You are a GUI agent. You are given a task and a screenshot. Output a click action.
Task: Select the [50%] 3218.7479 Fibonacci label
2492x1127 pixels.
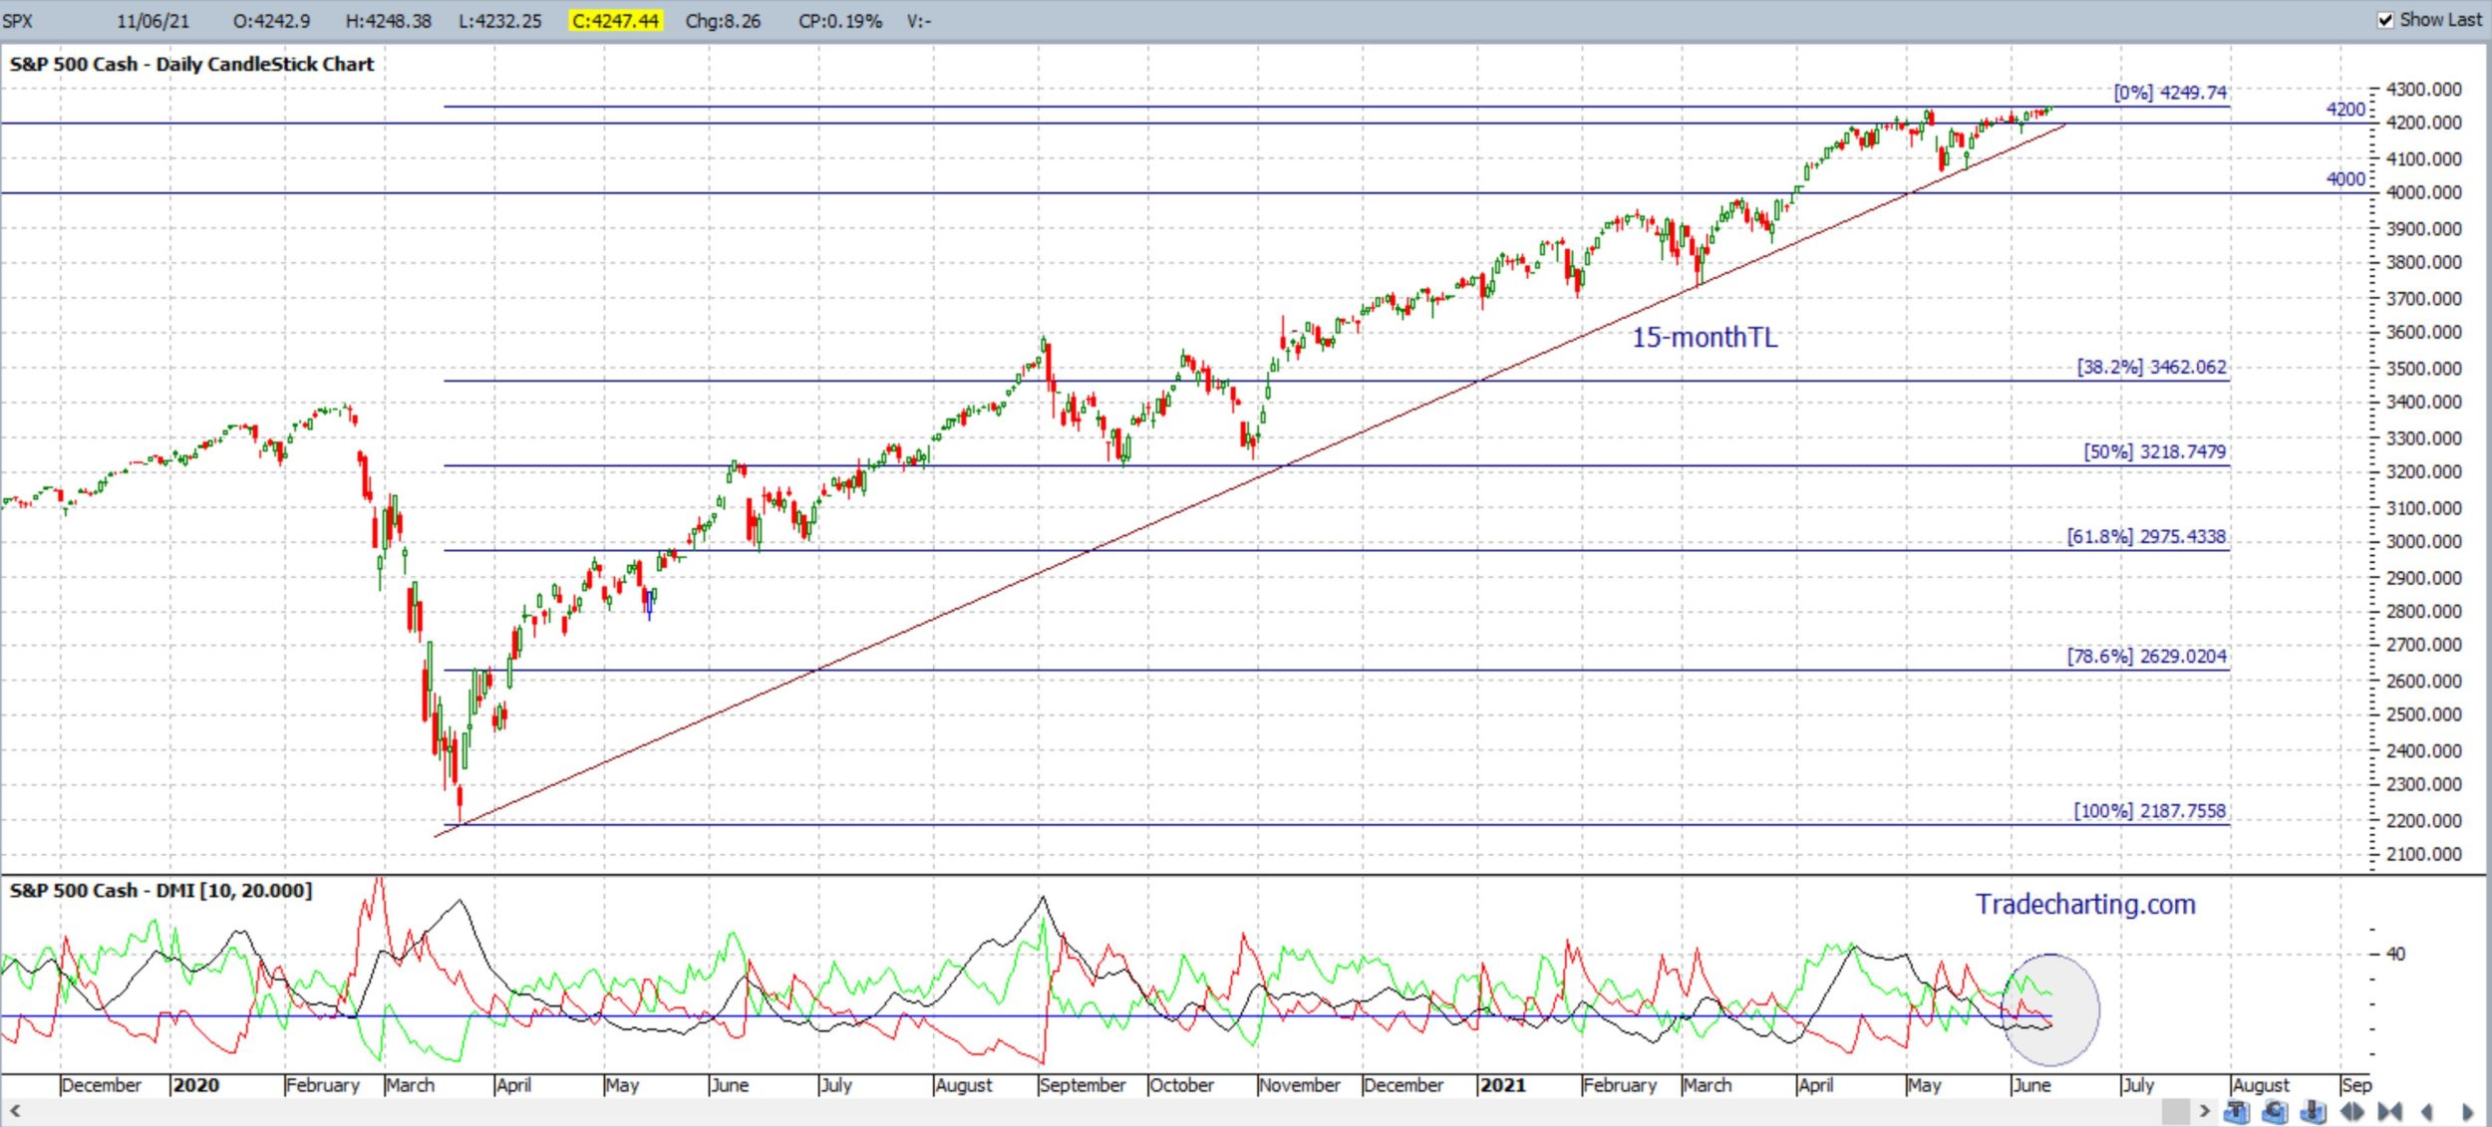point(2154,451)
